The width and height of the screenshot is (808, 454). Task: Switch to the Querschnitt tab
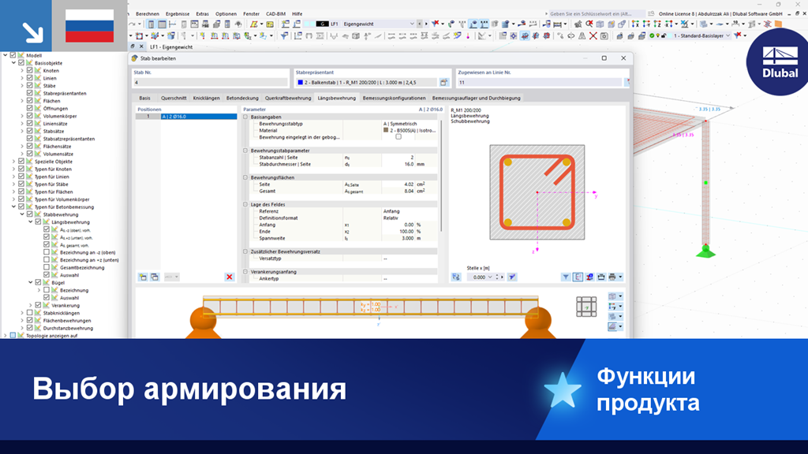click(x=174, y=98)
